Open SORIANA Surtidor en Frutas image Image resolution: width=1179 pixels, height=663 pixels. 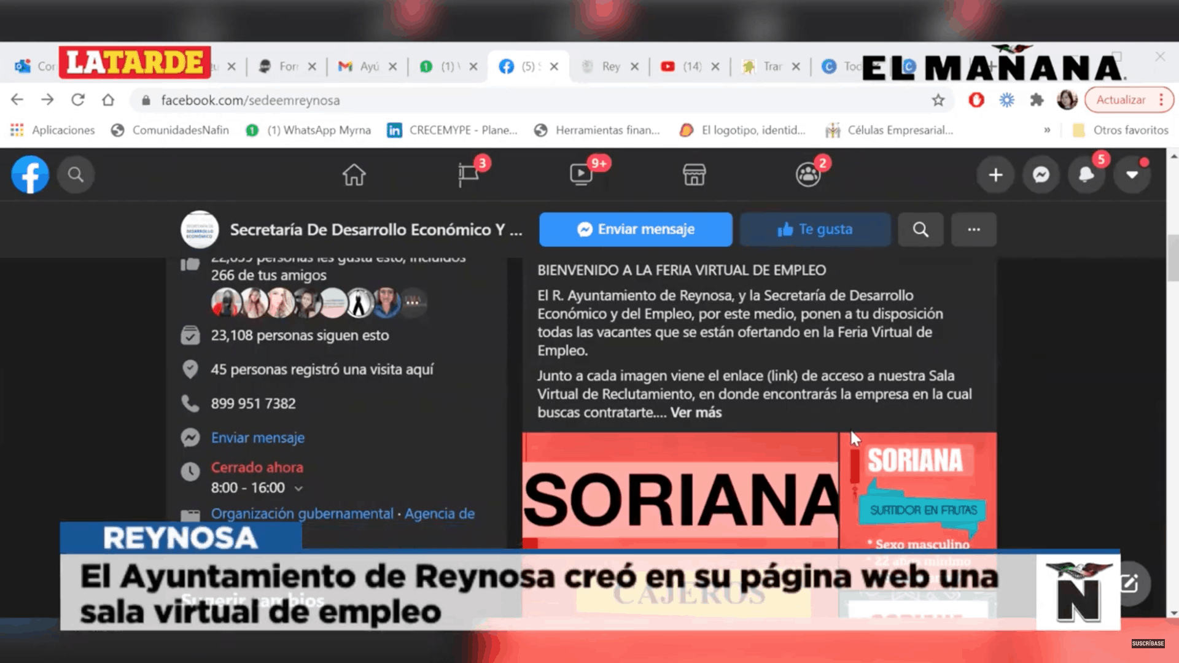tap(918, 490)
